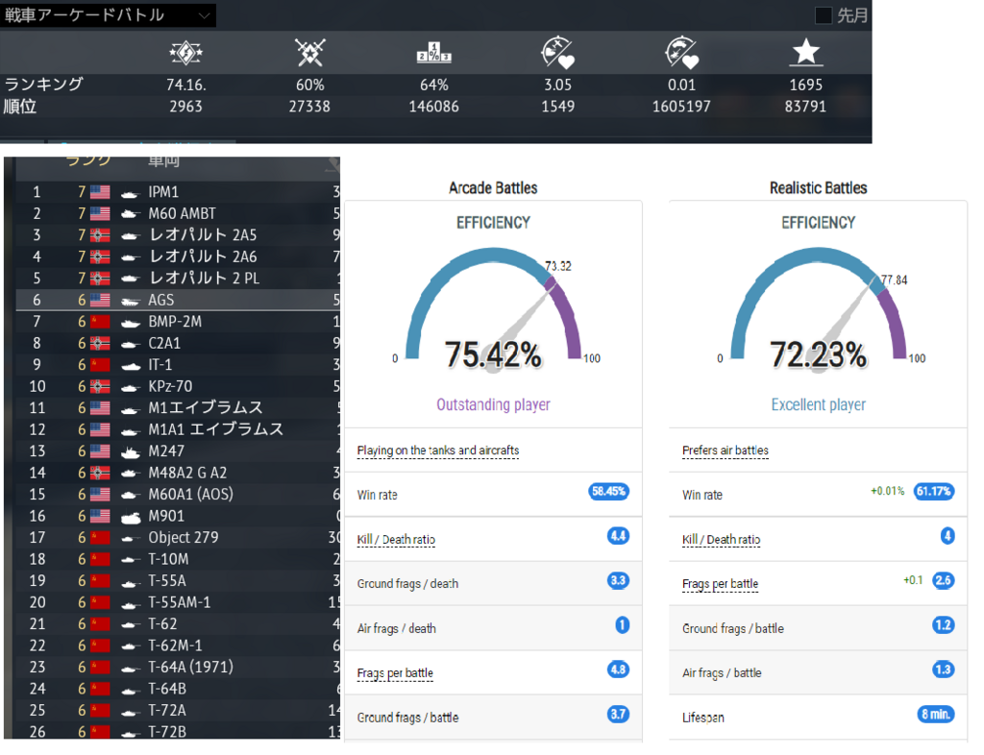Click the Soviet flag beside BMP-2M
Image resolution: width=984 pixels, height=755 pixels.
[x=100, y=322]
